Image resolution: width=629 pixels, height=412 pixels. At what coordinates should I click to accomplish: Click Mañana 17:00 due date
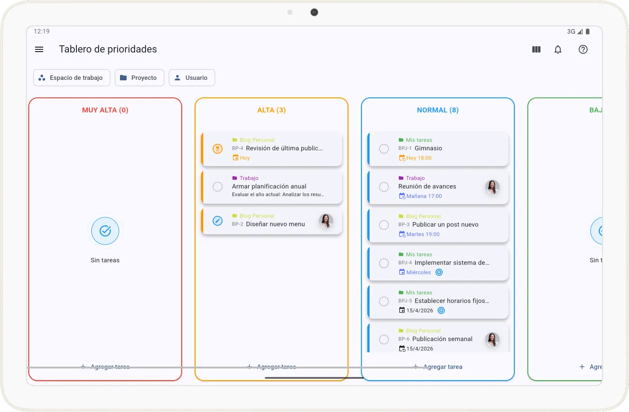pos(420,196)
